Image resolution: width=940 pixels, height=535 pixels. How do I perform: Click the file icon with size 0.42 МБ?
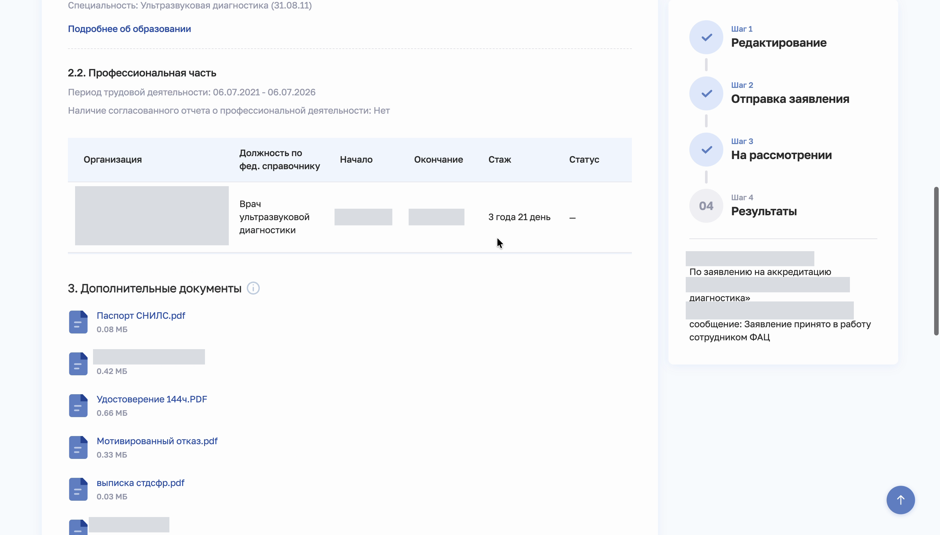(78, 364)
